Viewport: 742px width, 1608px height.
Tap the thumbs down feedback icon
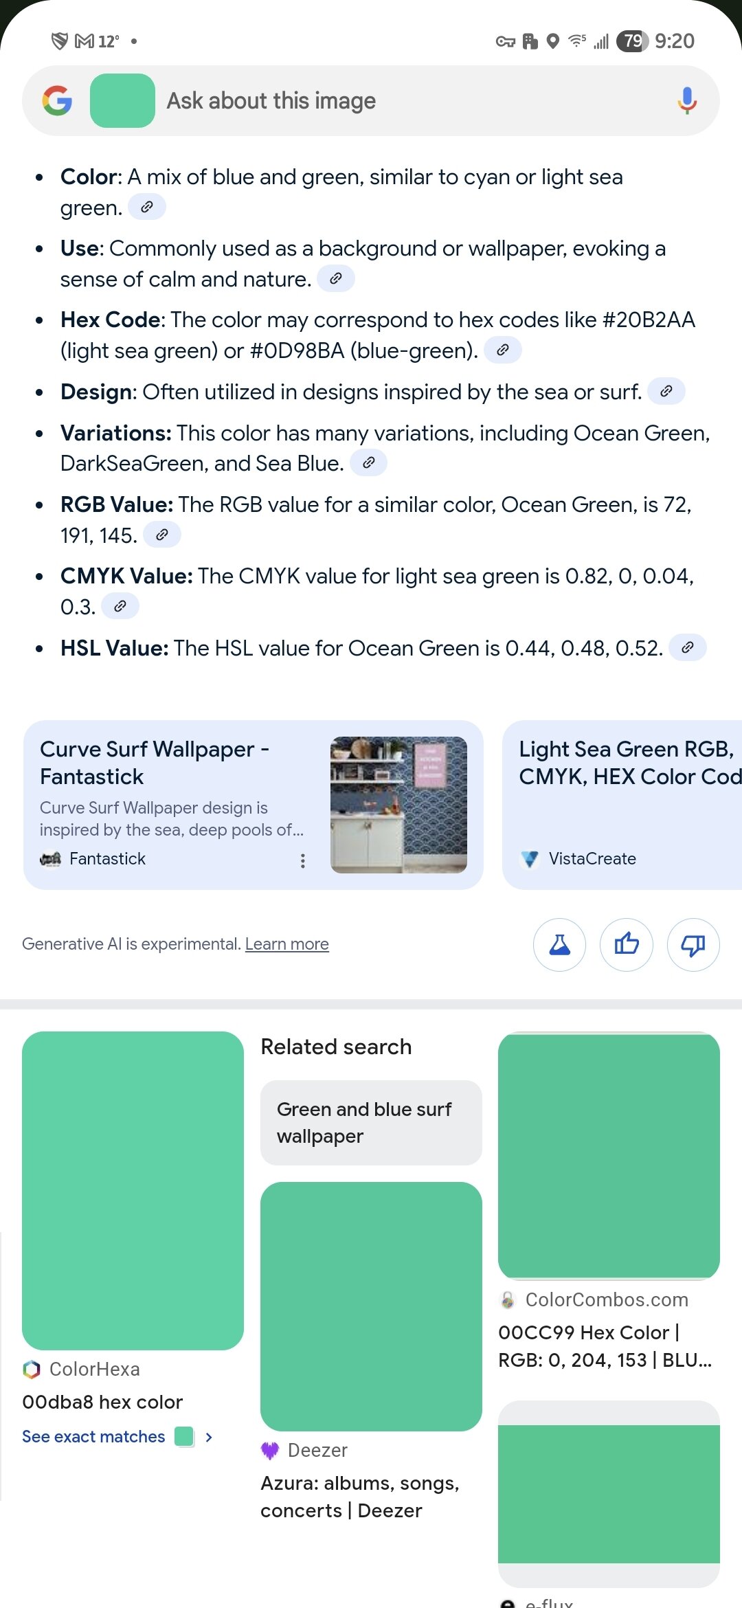693,945
